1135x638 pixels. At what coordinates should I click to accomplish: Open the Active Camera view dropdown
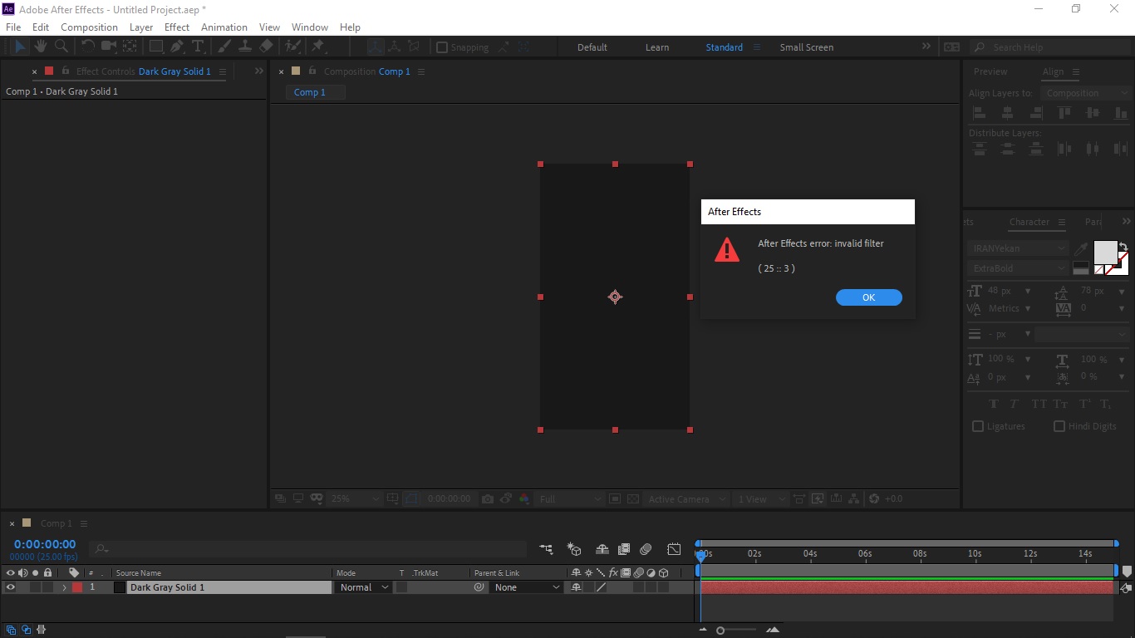[686, 499]
